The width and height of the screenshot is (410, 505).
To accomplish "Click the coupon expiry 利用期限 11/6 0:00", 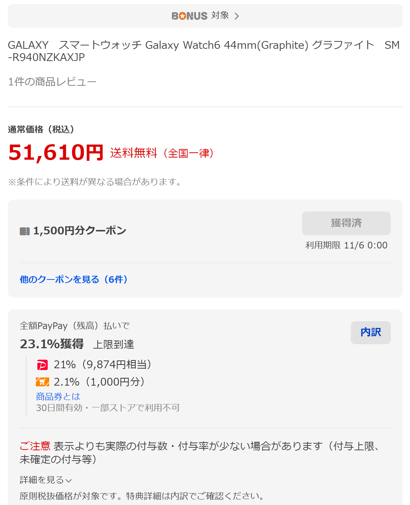I will 346,245.
